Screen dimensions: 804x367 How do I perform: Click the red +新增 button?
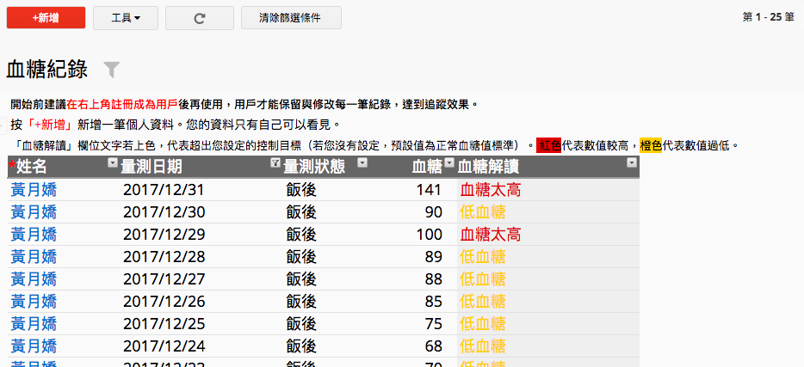(x=46, y=18)
